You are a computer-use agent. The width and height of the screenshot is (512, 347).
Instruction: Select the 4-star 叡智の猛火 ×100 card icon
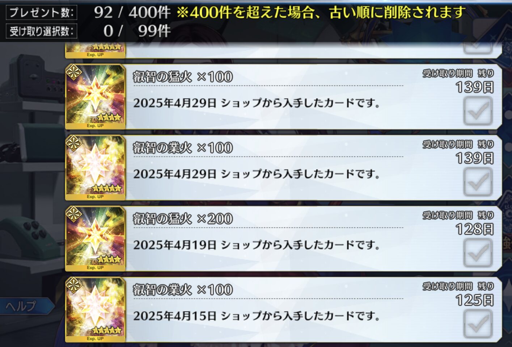point(96,97)
